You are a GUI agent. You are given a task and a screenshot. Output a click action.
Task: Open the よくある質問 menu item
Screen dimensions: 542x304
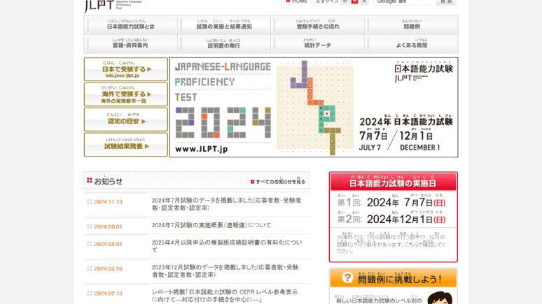click(x=411, y=43)
